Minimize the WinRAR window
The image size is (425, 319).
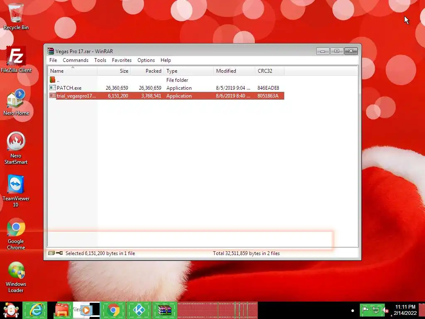click(323, 51)
